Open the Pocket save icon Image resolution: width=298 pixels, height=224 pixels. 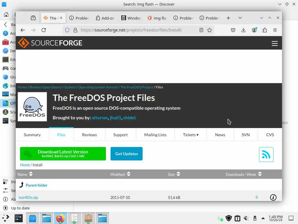233,30
